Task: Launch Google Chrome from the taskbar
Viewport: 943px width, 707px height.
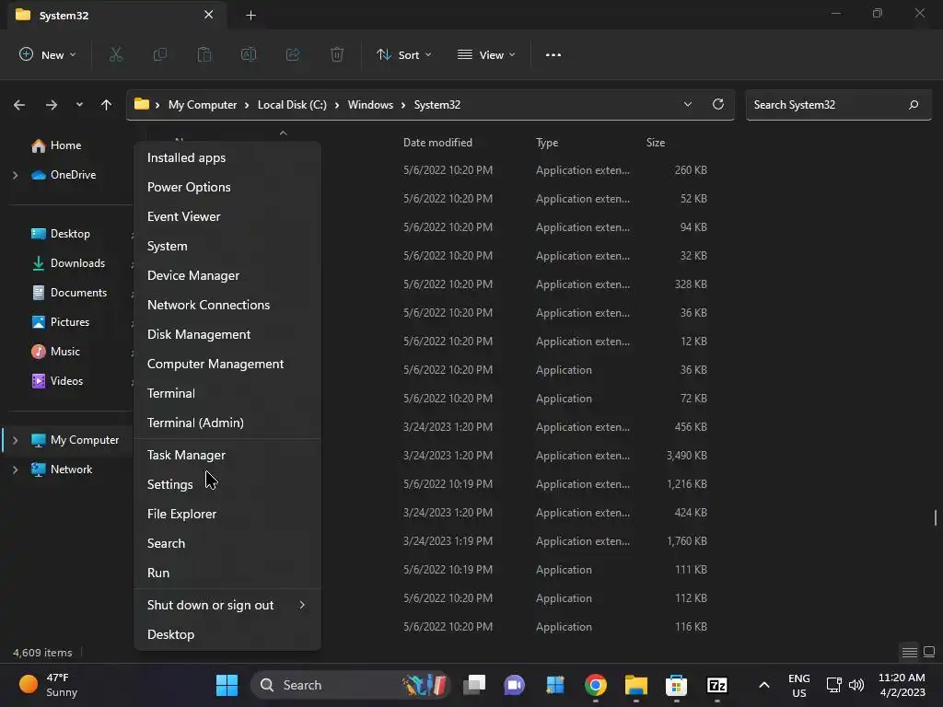Action: tap(596, 685)
